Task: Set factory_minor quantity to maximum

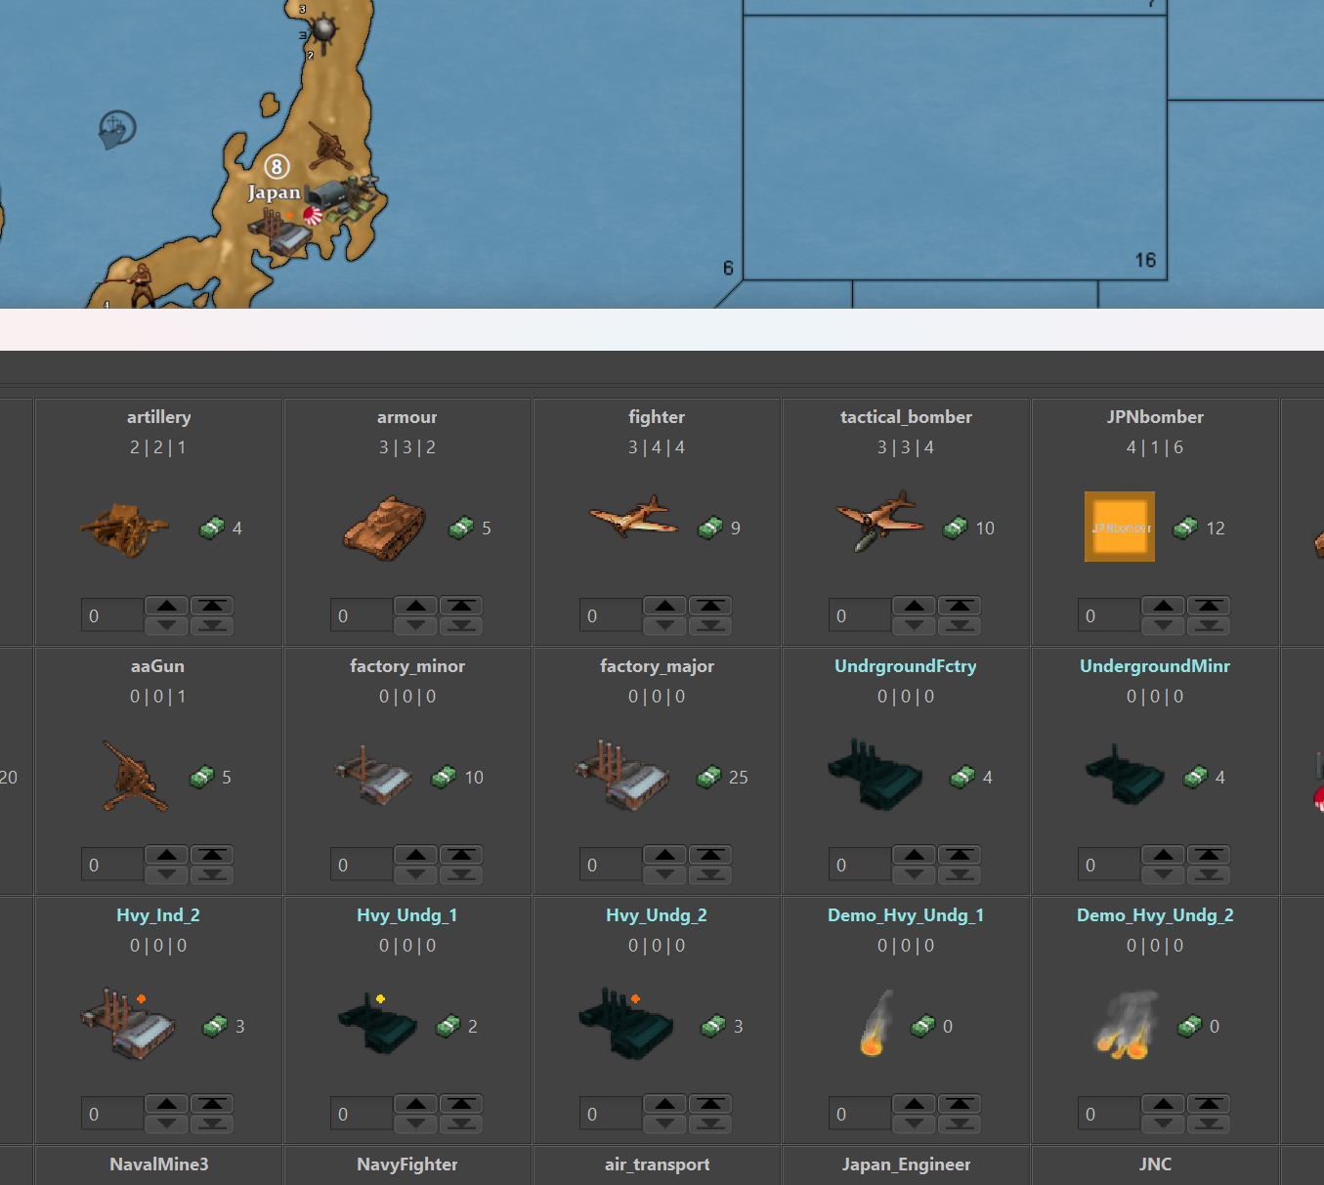Action: tap(461, 855)
